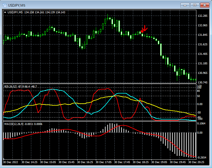Close the USDJPY,M5 chart window
Viewport: 212px width, 168px height.
tap(204, 5)
